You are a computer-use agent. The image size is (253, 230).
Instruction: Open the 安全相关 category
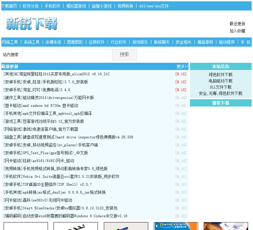coord(183,42)
